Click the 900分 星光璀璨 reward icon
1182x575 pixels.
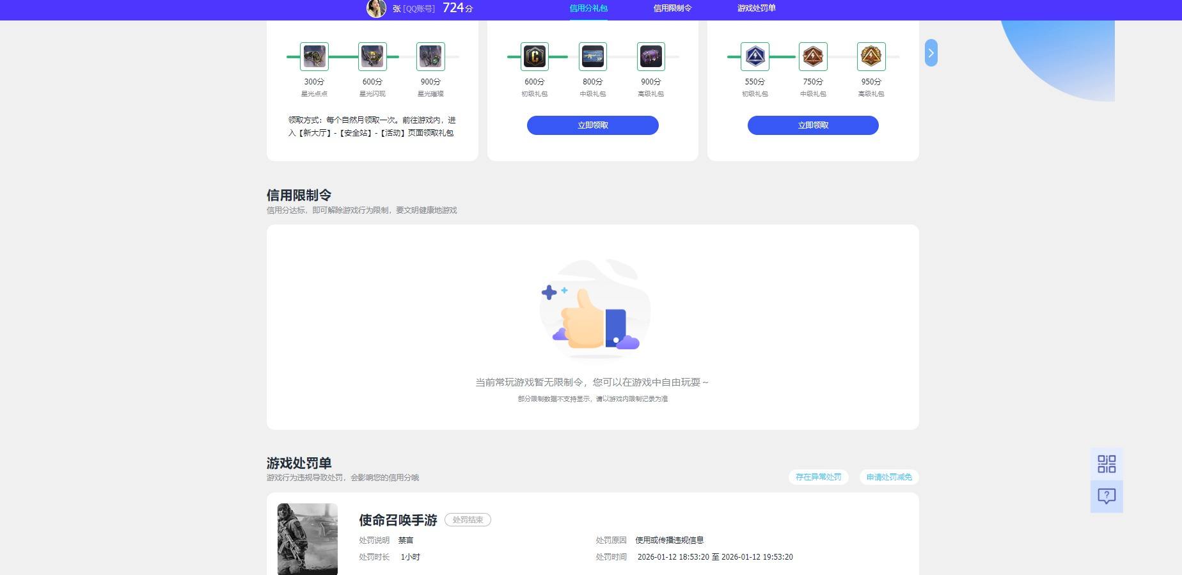pyautogui.click(x=430, y=56)
